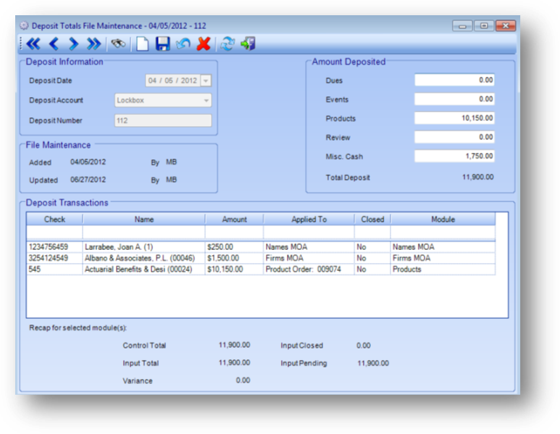The width and height of the screenshot is (560, 434).
Task: Sort by the Module column header
Action: point(443,220)
